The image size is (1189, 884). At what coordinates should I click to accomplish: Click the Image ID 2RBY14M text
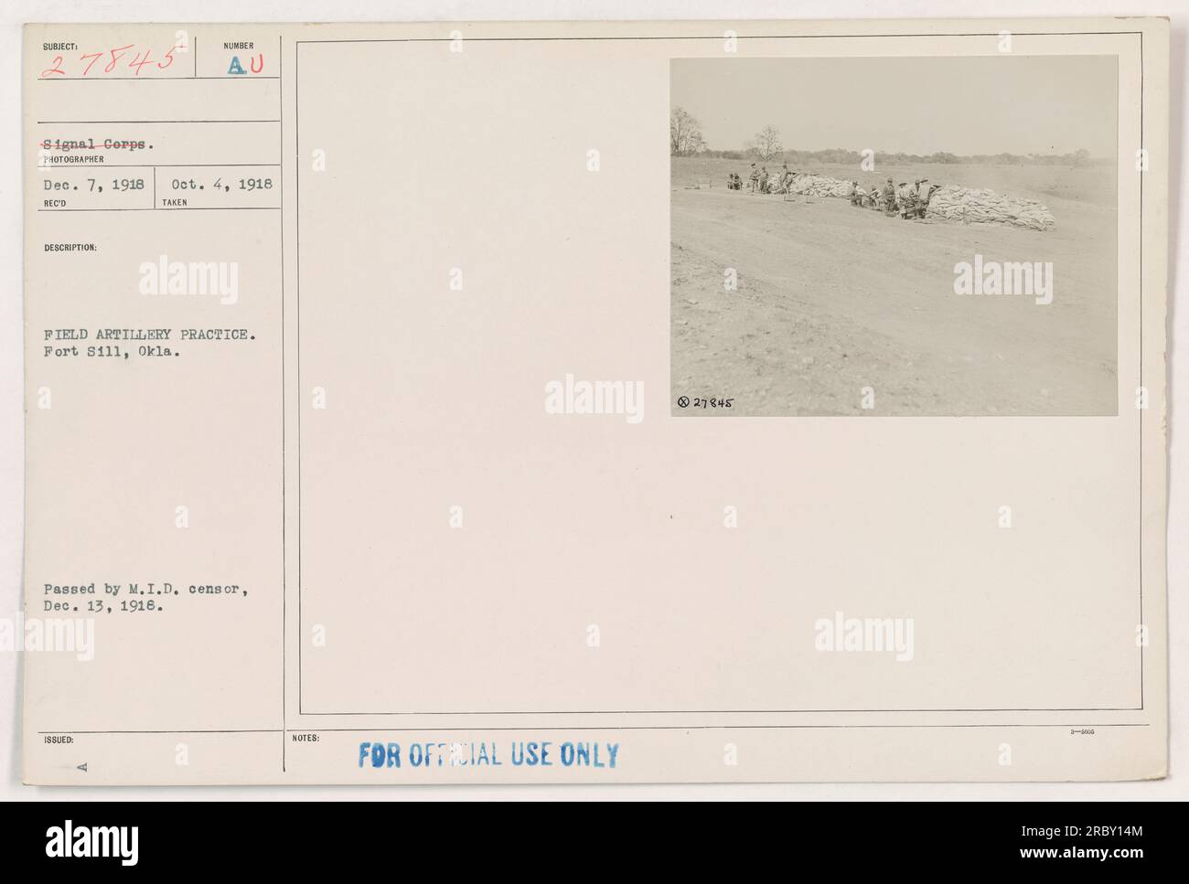[x=1081, y=832]
